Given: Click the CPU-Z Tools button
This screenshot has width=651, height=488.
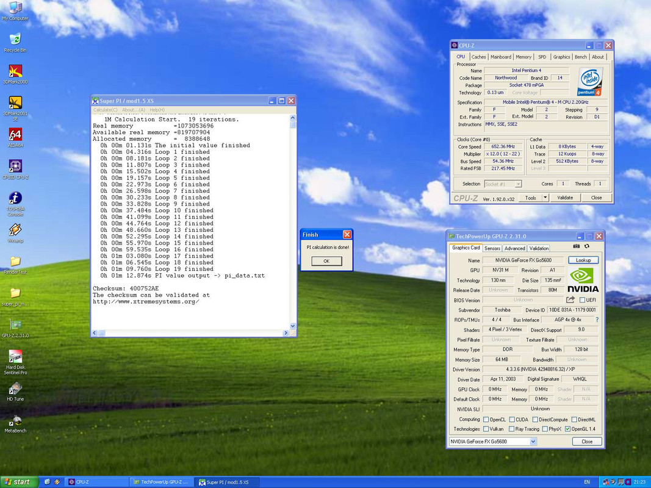Looking at the screenshot, I should [531, 198].
